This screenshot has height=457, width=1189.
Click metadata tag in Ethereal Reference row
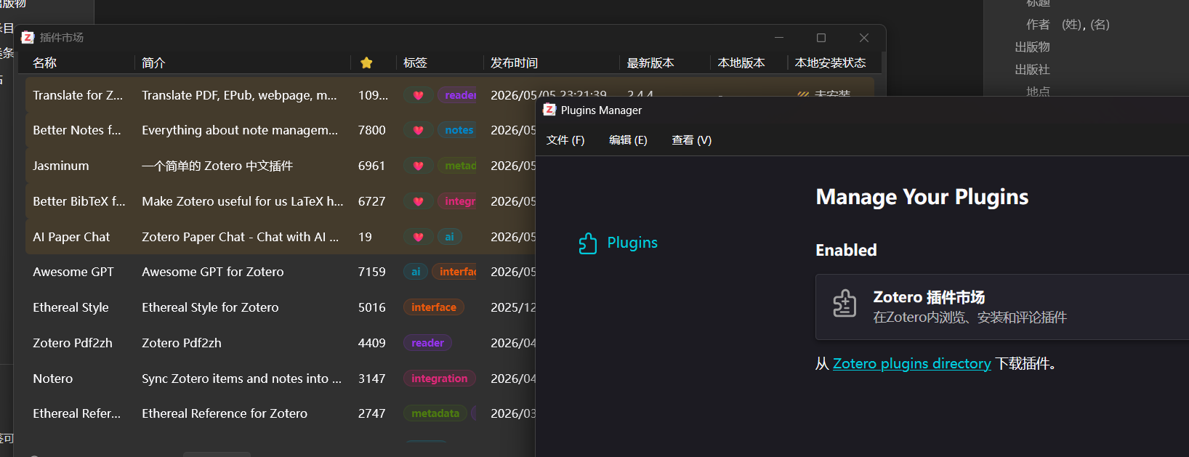coord(435,413)
